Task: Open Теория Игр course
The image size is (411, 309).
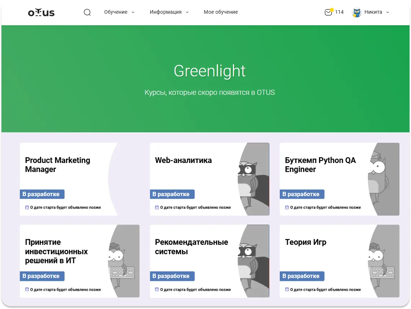Action: [306, 242]
